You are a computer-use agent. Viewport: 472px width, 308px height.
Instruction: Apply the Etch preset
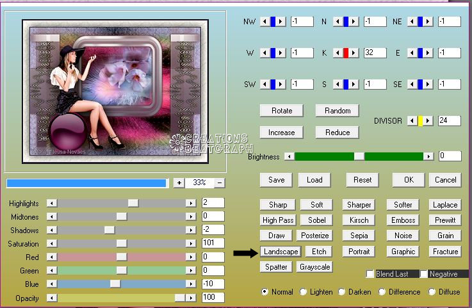coord(319,252)
